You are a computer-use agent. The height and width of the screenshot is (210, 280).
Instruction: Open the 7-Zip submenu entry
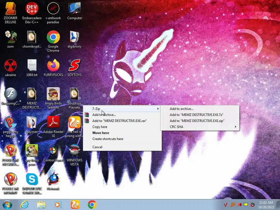click(x=122, y=109)
